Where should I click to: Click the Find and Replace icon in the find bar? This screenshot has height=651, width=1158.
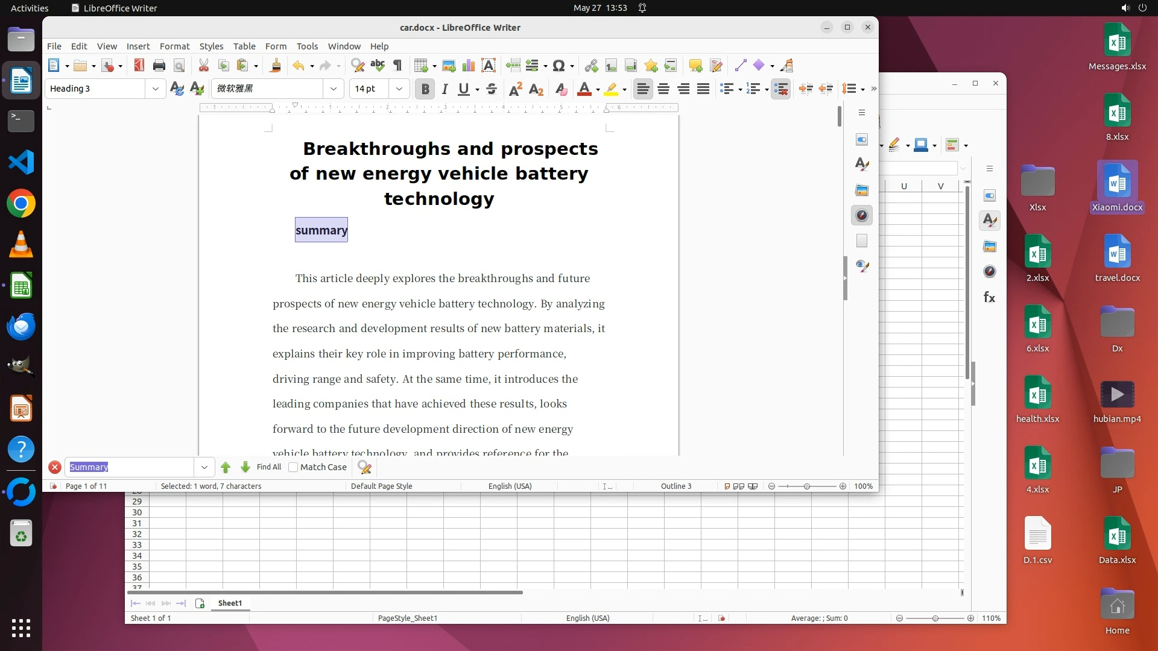pyautogui.click(x=364, y=467)
